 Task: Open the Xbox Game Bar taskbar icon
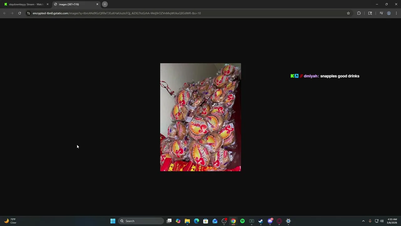pos(252,221)
